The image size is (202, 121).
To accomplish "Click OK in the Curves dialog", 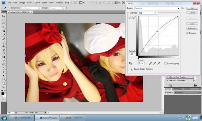I will (x=192, y=8).
